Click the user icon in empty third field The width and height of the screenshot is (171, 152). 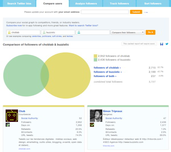(x=79, y=32)
